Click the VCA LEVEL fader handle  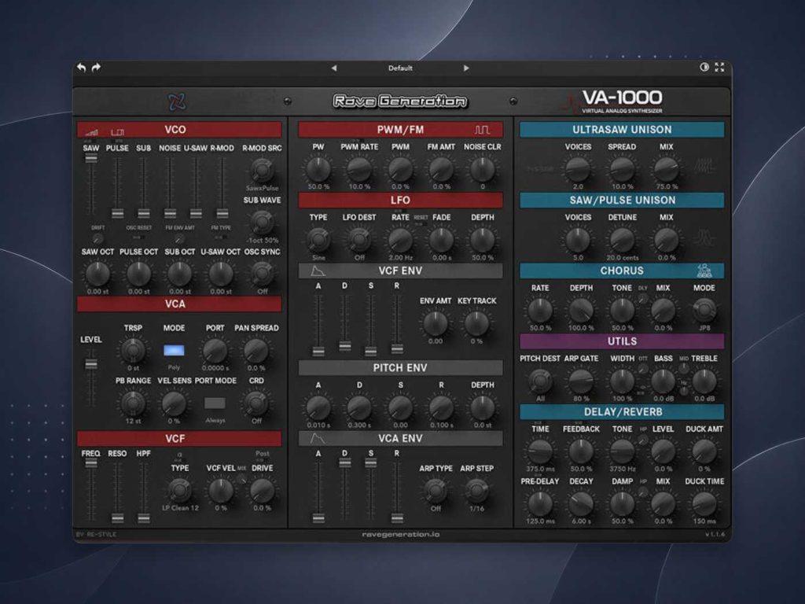click(91, 364)
